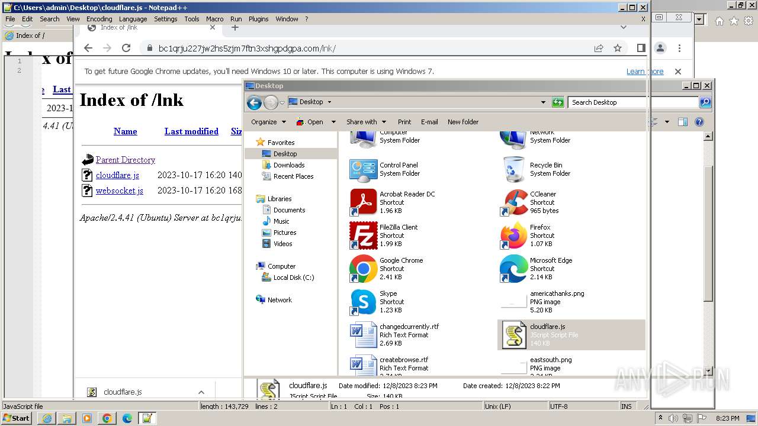Click the Explorer Back arrow button
This screenshot has height=426, width=758.
click(254, 102)
